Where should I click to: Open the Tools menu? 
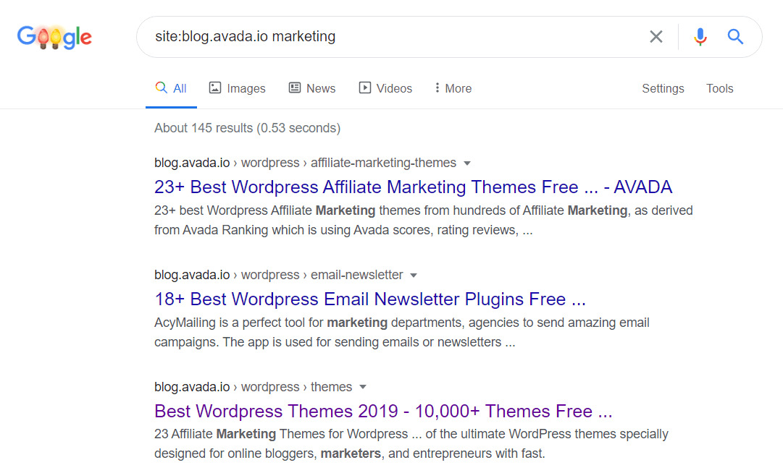point(719,88)
